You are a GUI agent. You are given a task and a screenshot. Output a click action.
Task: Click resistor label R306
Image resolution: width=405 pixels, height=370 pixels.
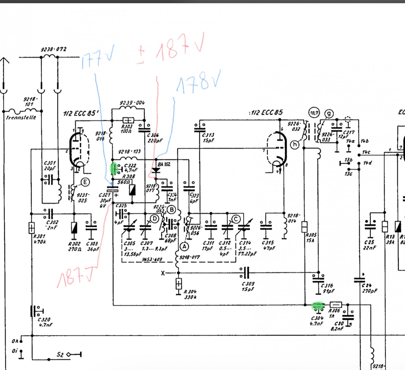click(x=334, y=310)
